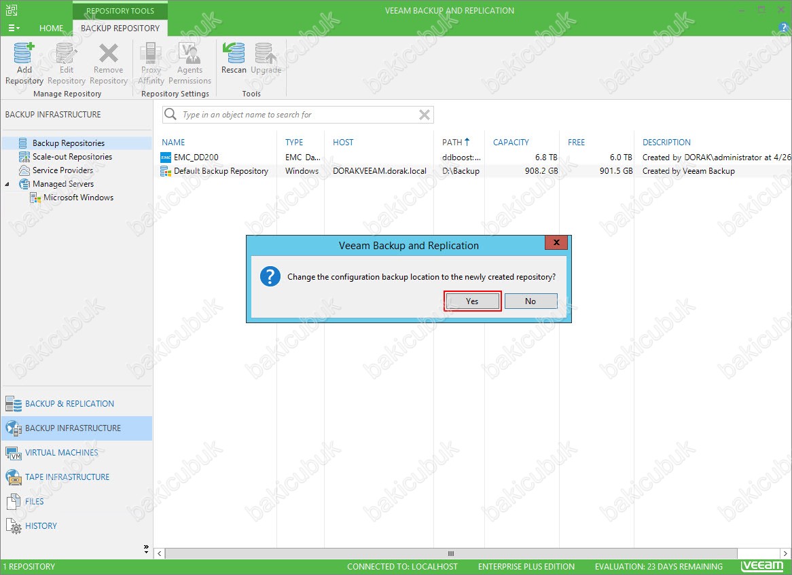Sort by the Path column header

456,143
